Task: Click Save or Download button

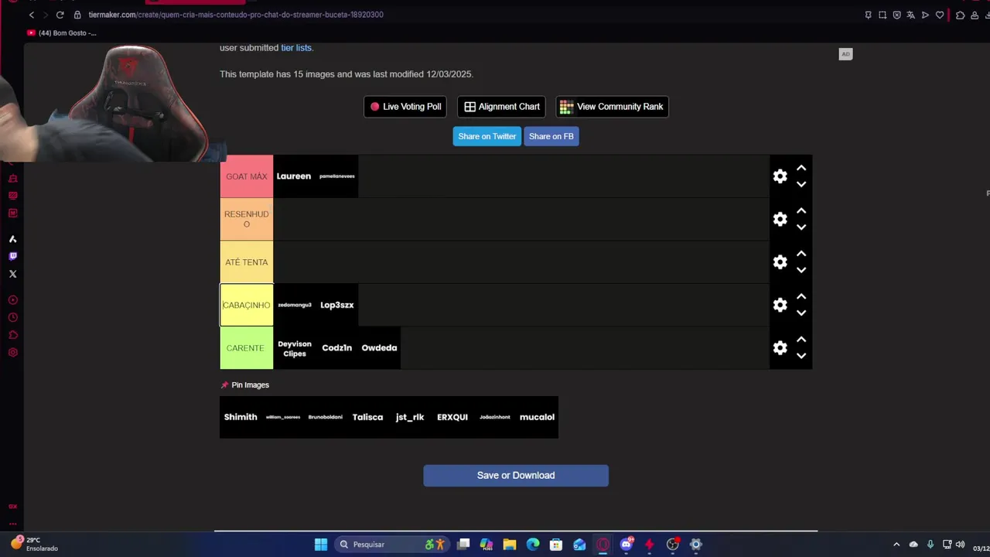Action: pyautogui.click(x=516, y=476)
